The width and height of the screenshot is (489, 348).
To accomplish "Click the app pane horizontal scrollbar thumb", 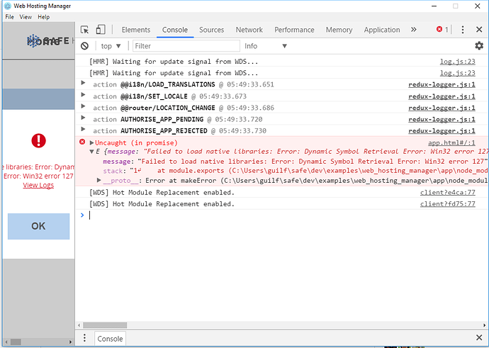I will 16,342.
